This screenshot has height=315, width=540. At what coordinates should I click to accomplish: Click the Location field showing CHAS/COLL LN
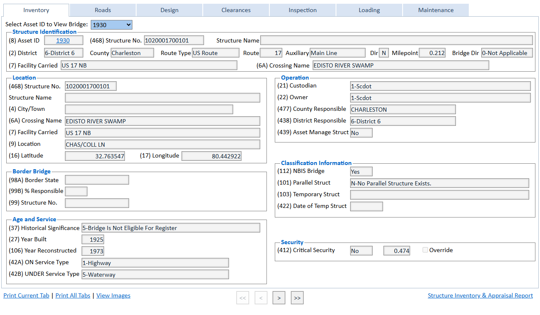point(162,144)
